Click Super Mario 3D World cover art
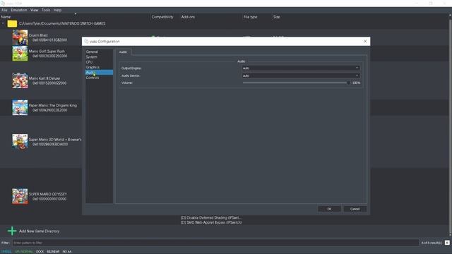 coord(20,141)
